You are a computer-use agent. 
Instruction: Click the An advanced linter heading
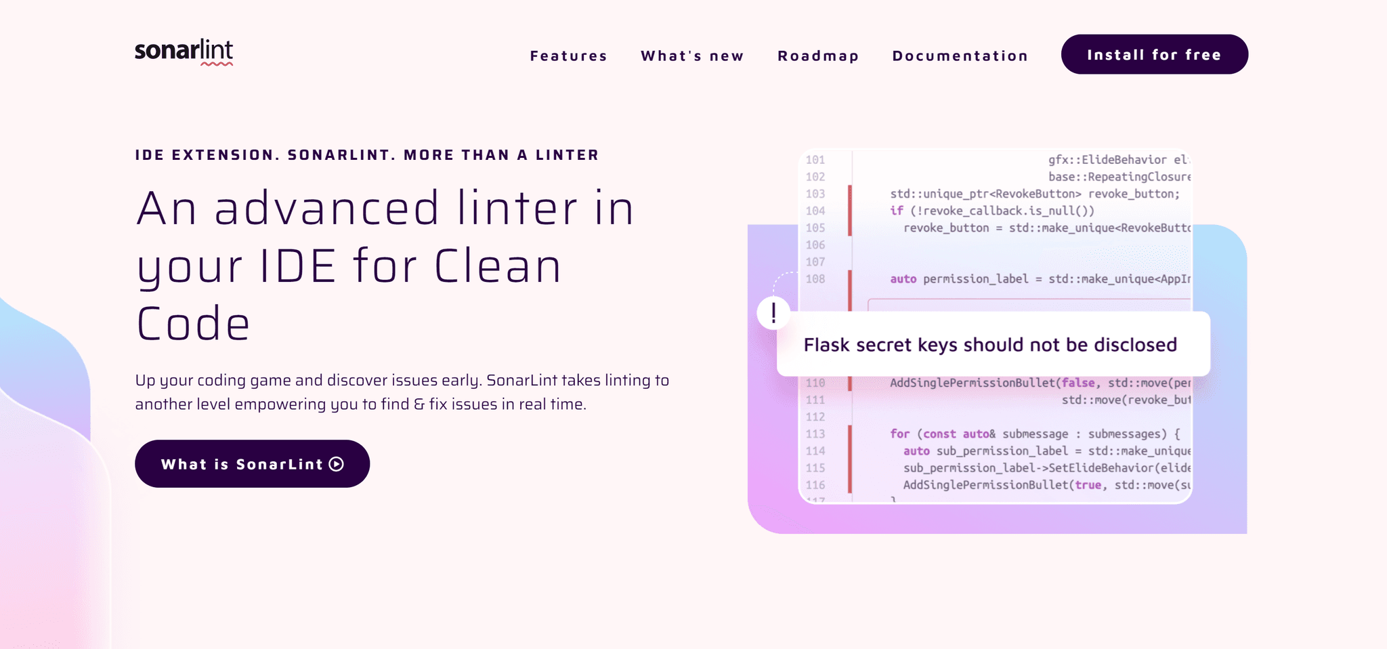[x=385, y=265]
